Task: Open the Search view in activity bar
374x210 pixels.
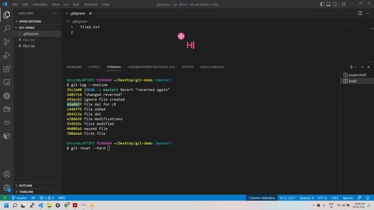Action: 6,29
